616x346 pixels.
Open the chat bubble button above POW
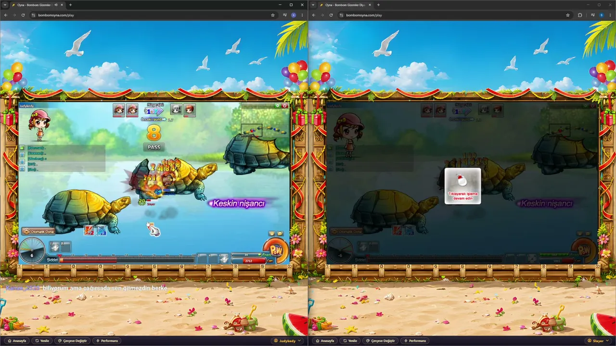280,234
